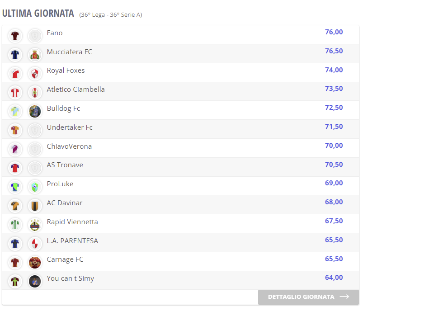Click the L.A. PARENTESA red-white crest
The height and width of the screenshot is (311, 448).
(35, 244)
